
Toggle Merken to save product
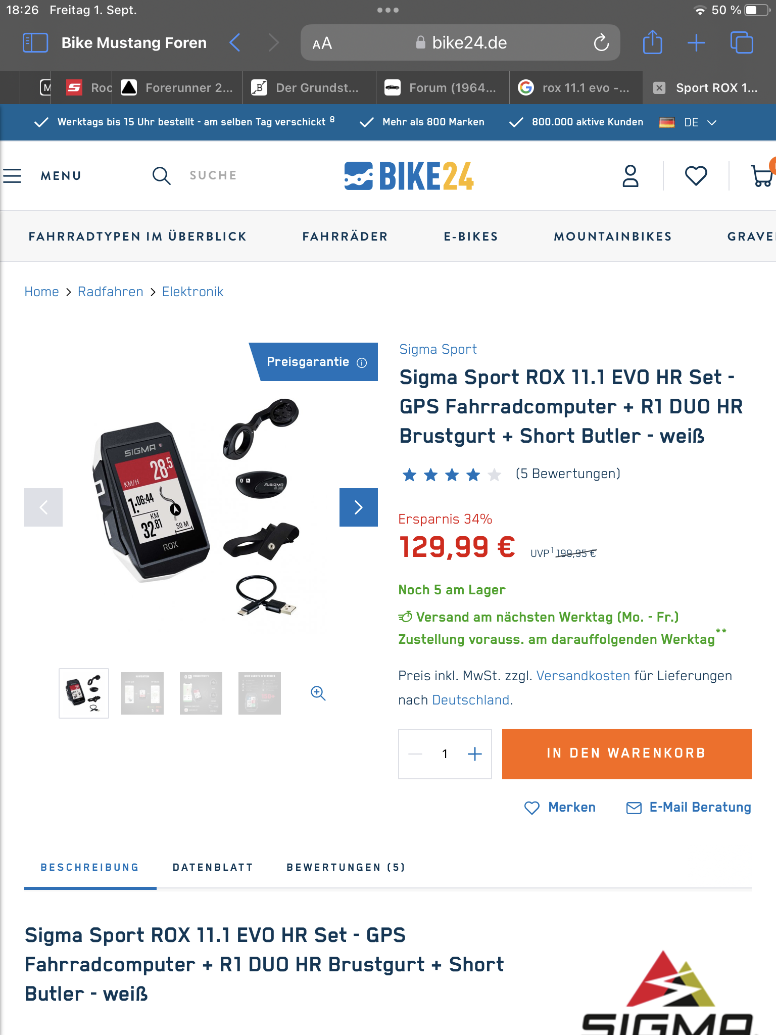[560, 808]
